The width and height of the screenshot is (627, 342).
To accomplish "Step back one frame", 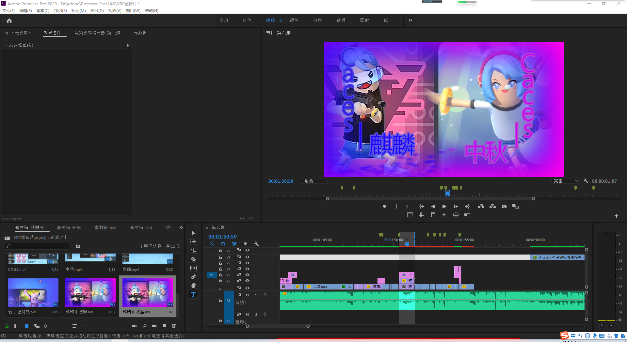I will [433, 206].
